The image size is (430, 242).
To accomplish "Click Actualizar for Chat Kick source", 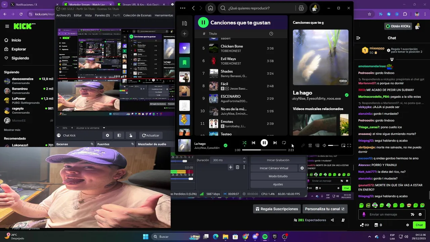I will (151, 135).
